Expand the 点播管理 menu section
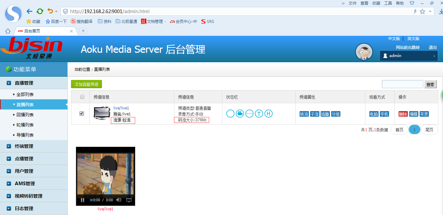The width and height of the screenshot is (443, 215). pos(34,159)
